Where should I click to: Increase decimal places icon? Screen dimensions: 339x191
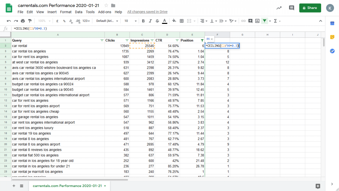(78, 21)
